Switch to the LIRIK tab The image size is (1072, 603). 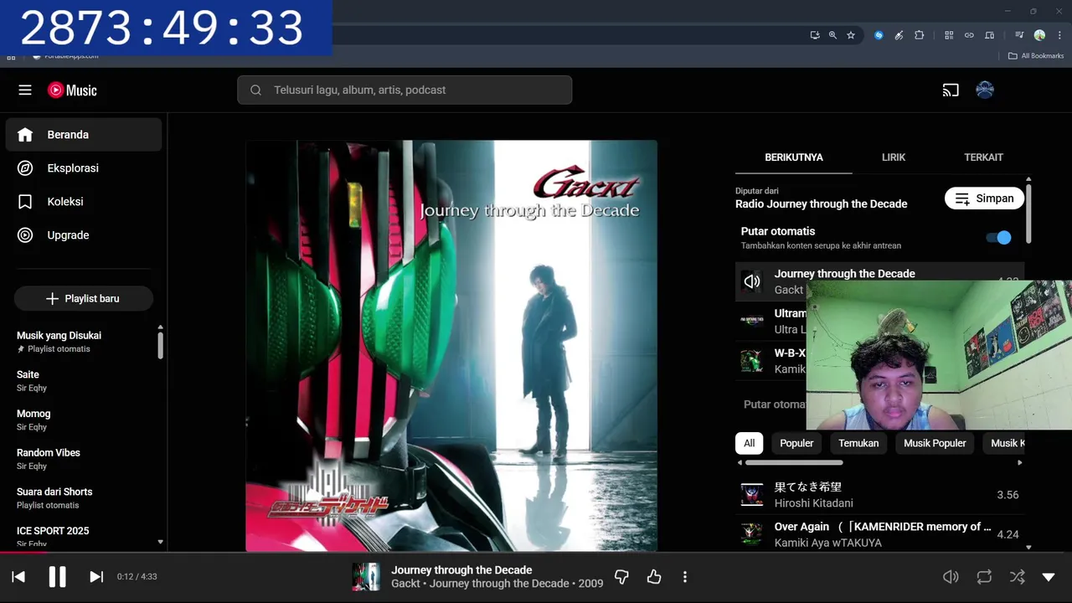[894, 157]
